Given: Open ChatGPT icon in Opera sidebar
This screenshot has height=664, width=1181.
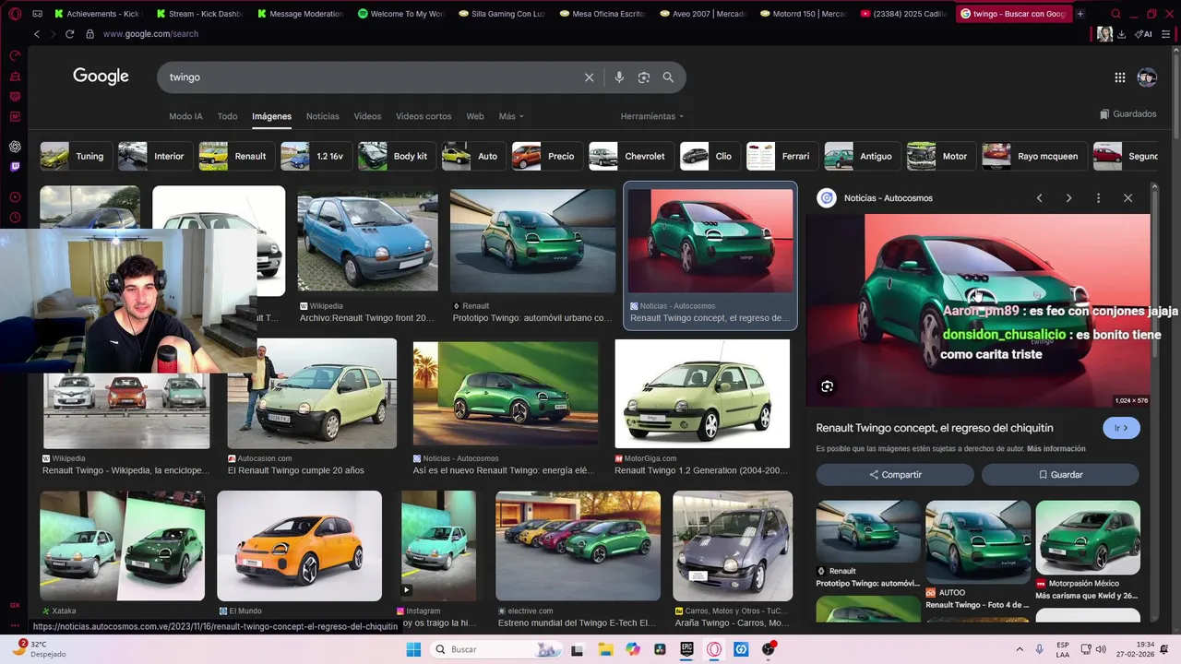Looking at the screenshot, I should [x=15, y=147].
